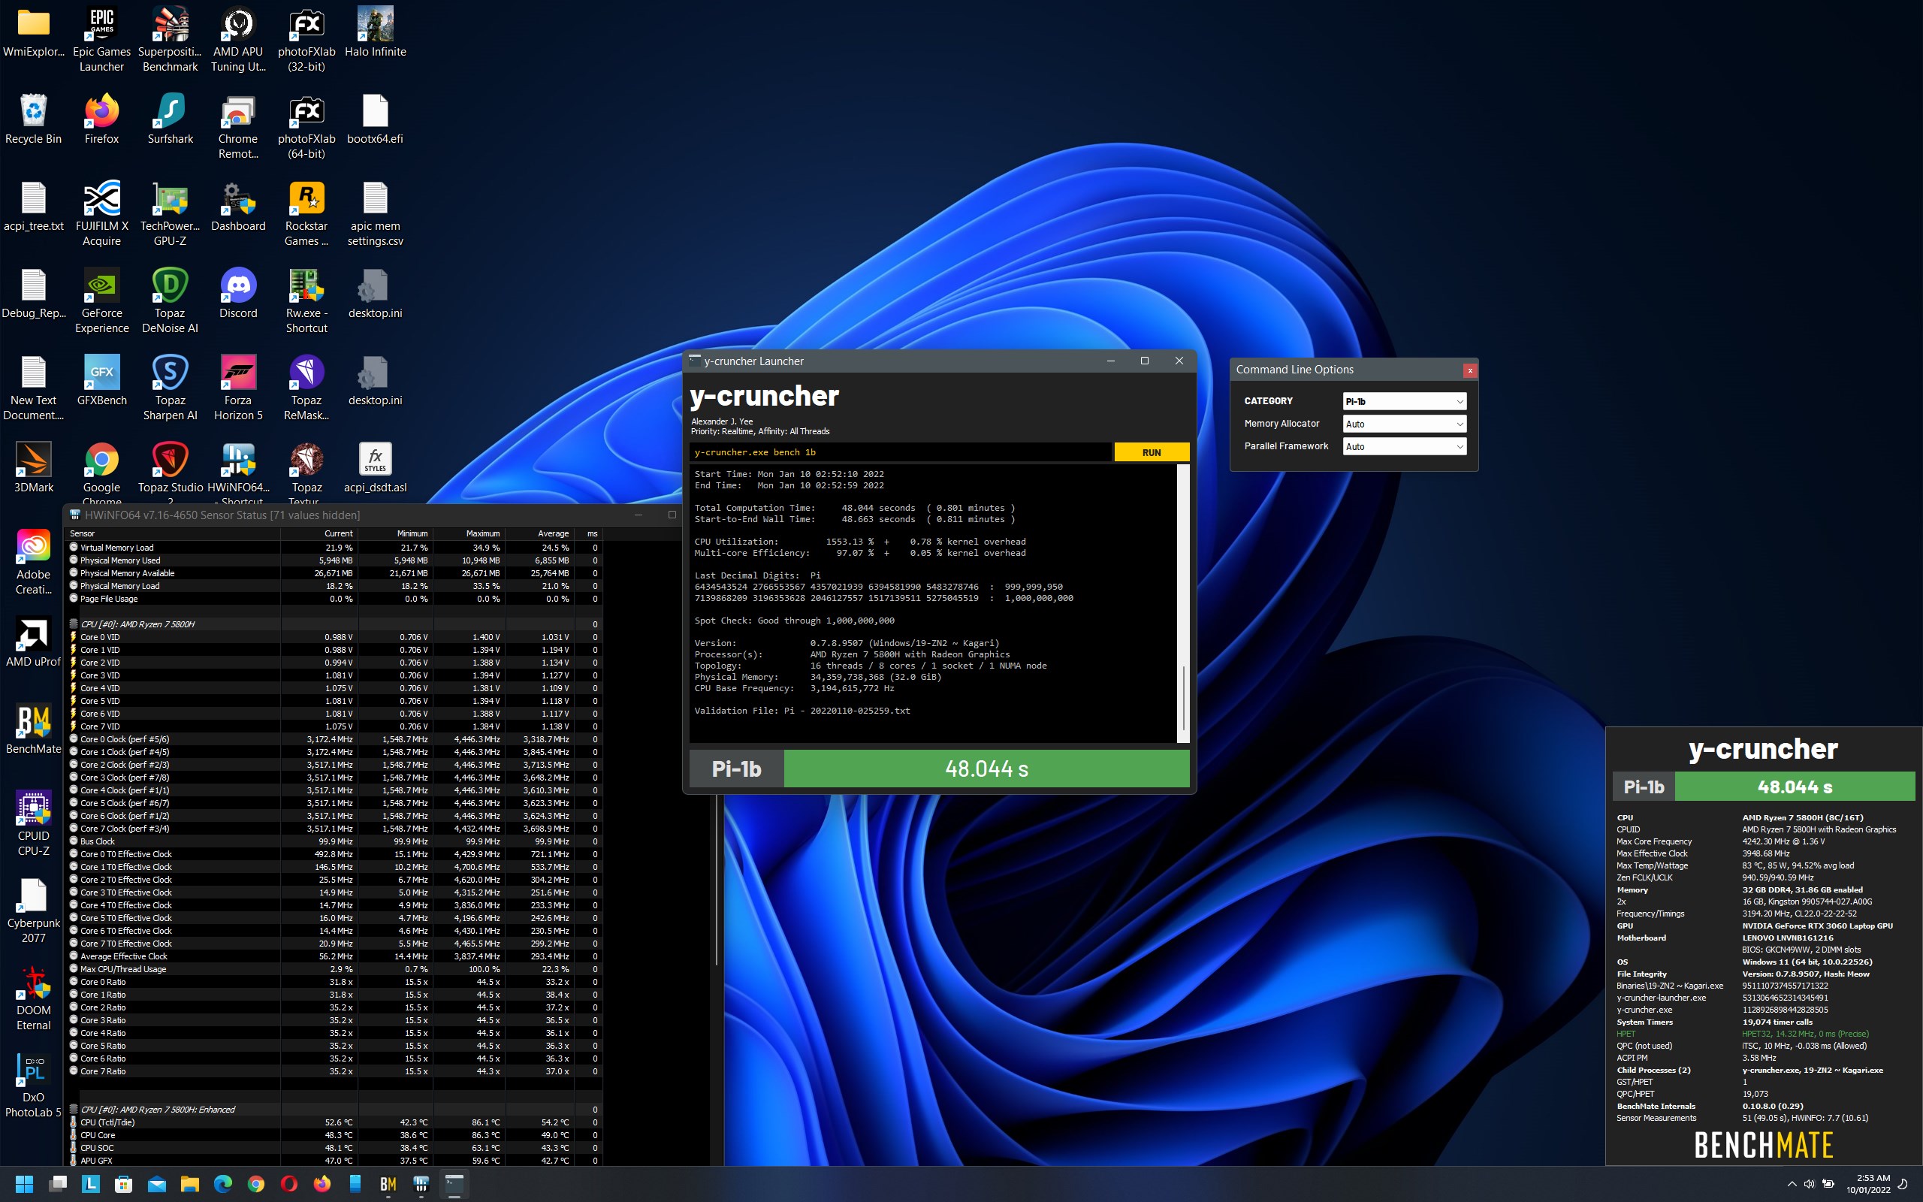Click the green HPET timer line in BenchMate
Screen dimensions: 1923x1202
[1743, 1034]
